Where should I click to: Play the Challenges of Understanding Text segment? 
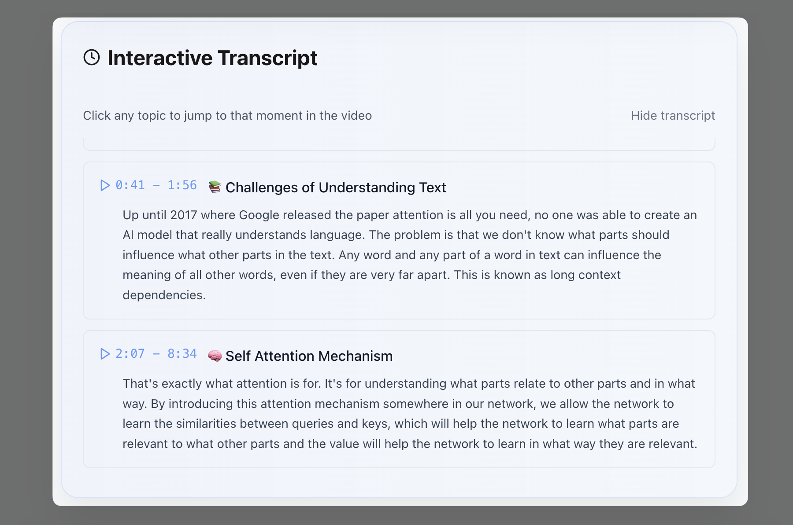(105, 185)
